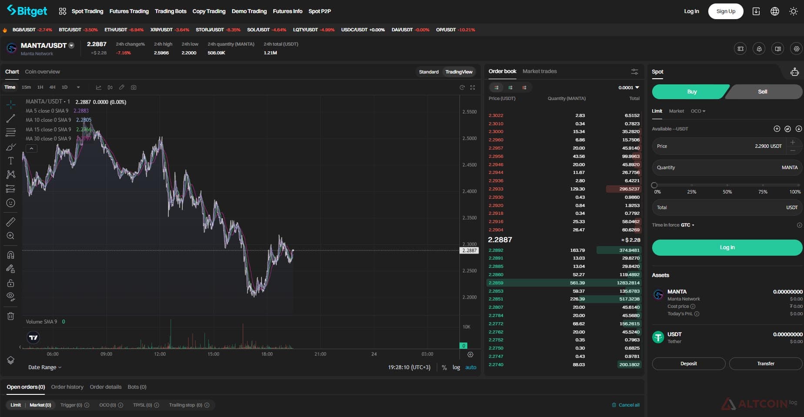The height and width of the screenshot is (417, 804).
Task: Click the Sign Up button
Action: pos(726,11)
